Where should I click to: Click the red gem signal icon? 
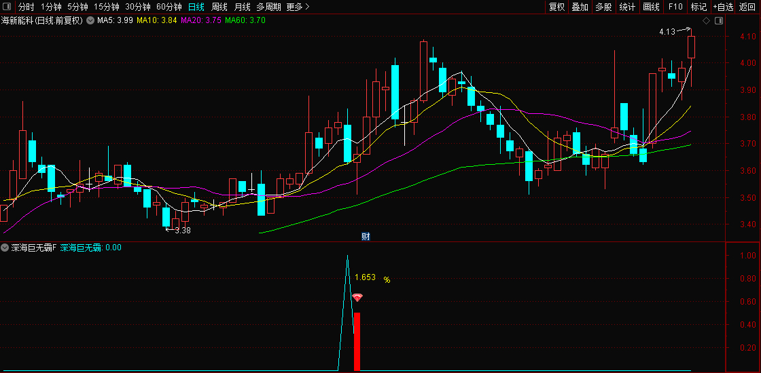(x=357, y=298)
